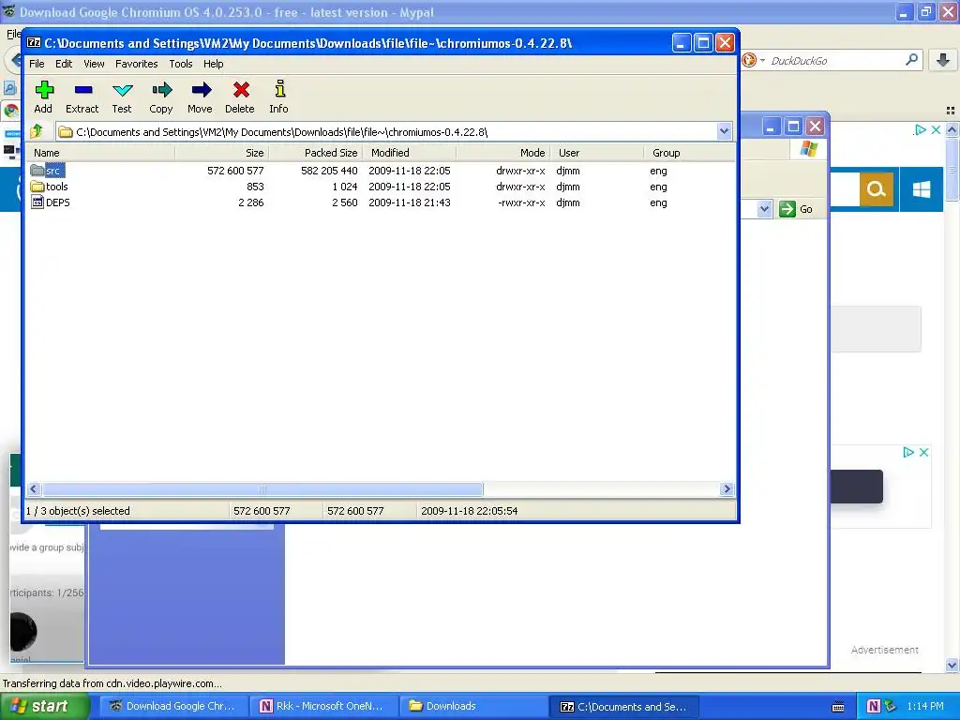Screen dimensions: 960x720
Task: Click the orange search button on webpage
Action: [877, 189]
